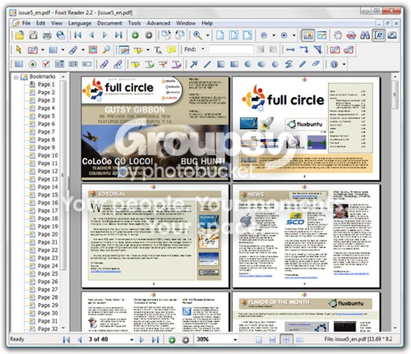This screenshot has width=411, height=354.
Task: Open the View menu
Action: pos(57,23)
